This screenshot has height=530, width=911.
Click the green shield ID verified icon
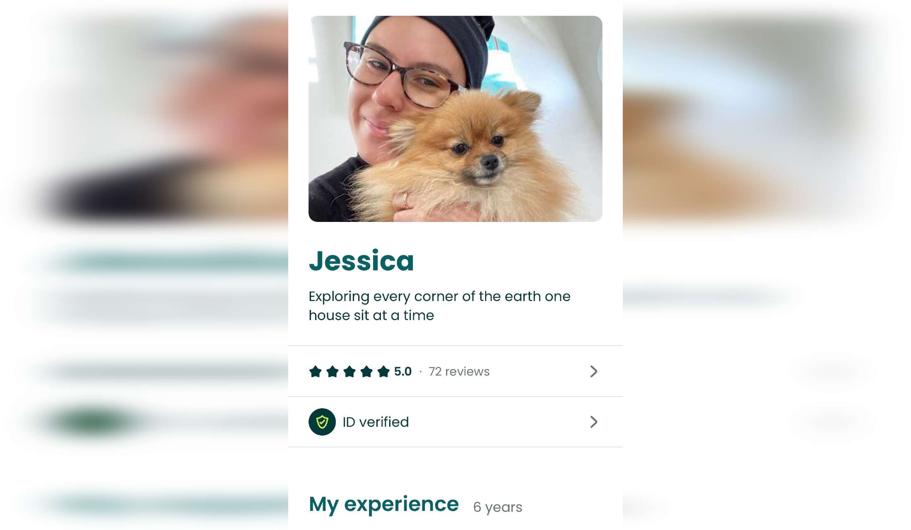pos(322,422)
